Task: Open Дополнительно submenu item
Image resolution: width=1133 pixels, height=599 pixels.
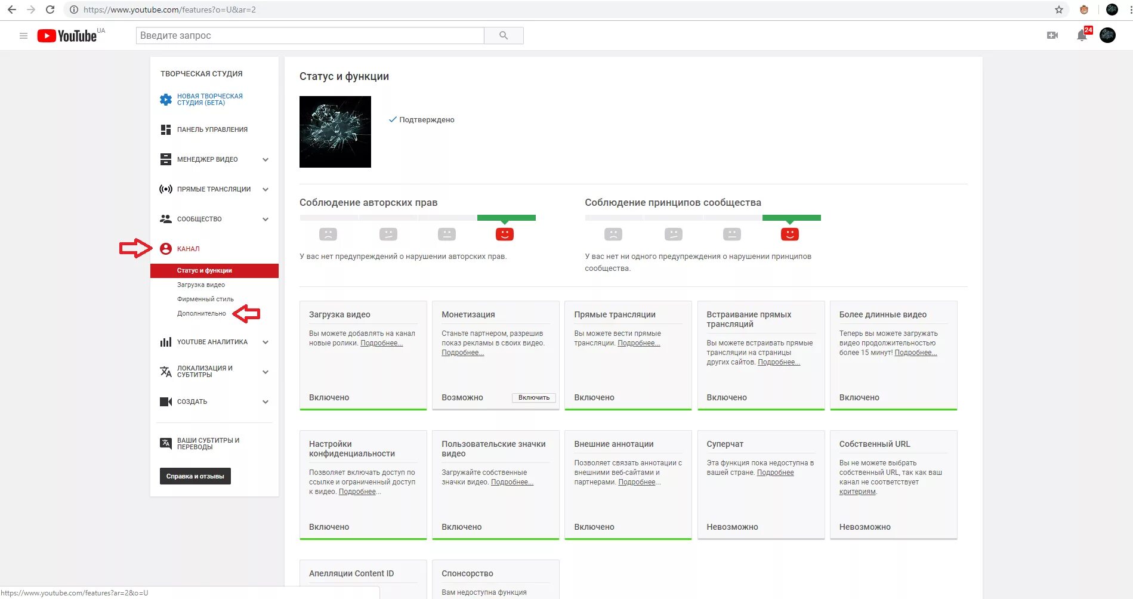Action: coord(202,314)
